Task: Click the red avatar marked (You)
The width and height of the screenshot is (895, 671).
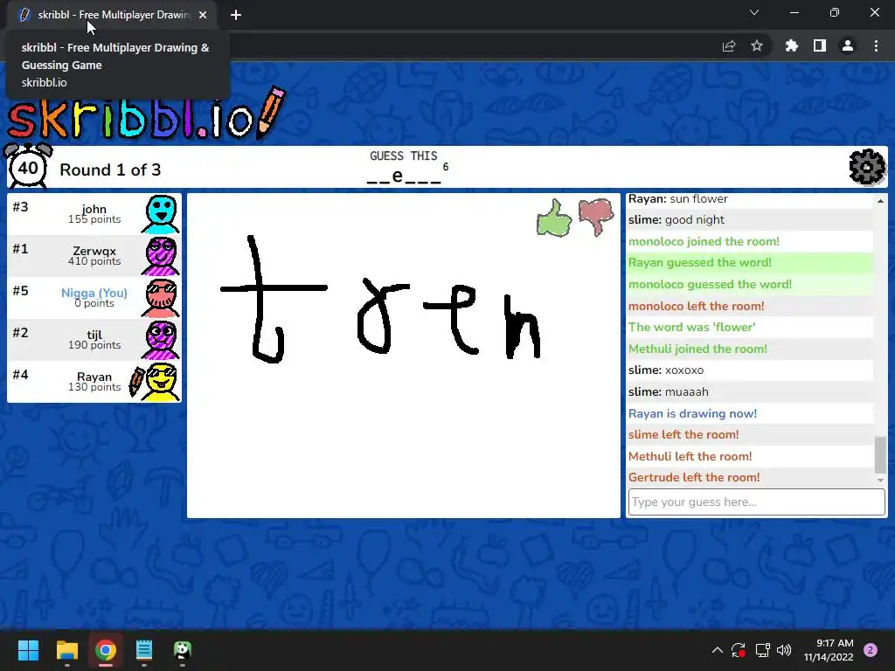Action: tap(161, 298)
